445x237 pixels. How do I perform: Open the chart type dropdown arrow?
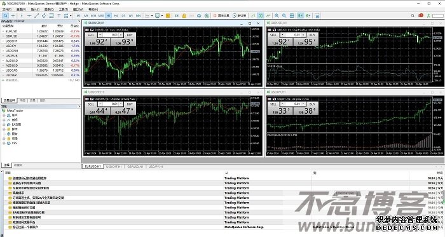pos(152,16)
